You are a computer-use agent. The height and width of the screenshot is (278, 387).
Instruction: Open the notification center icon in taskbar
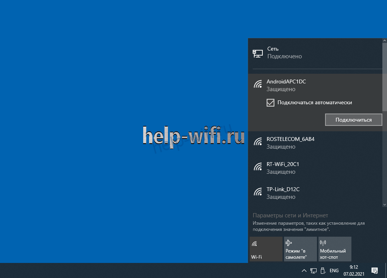[374, 271]
